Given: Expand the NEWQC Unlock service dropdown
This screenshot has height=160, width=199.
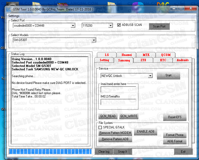Looking at the screenshot, I should (x=150, y=76).
